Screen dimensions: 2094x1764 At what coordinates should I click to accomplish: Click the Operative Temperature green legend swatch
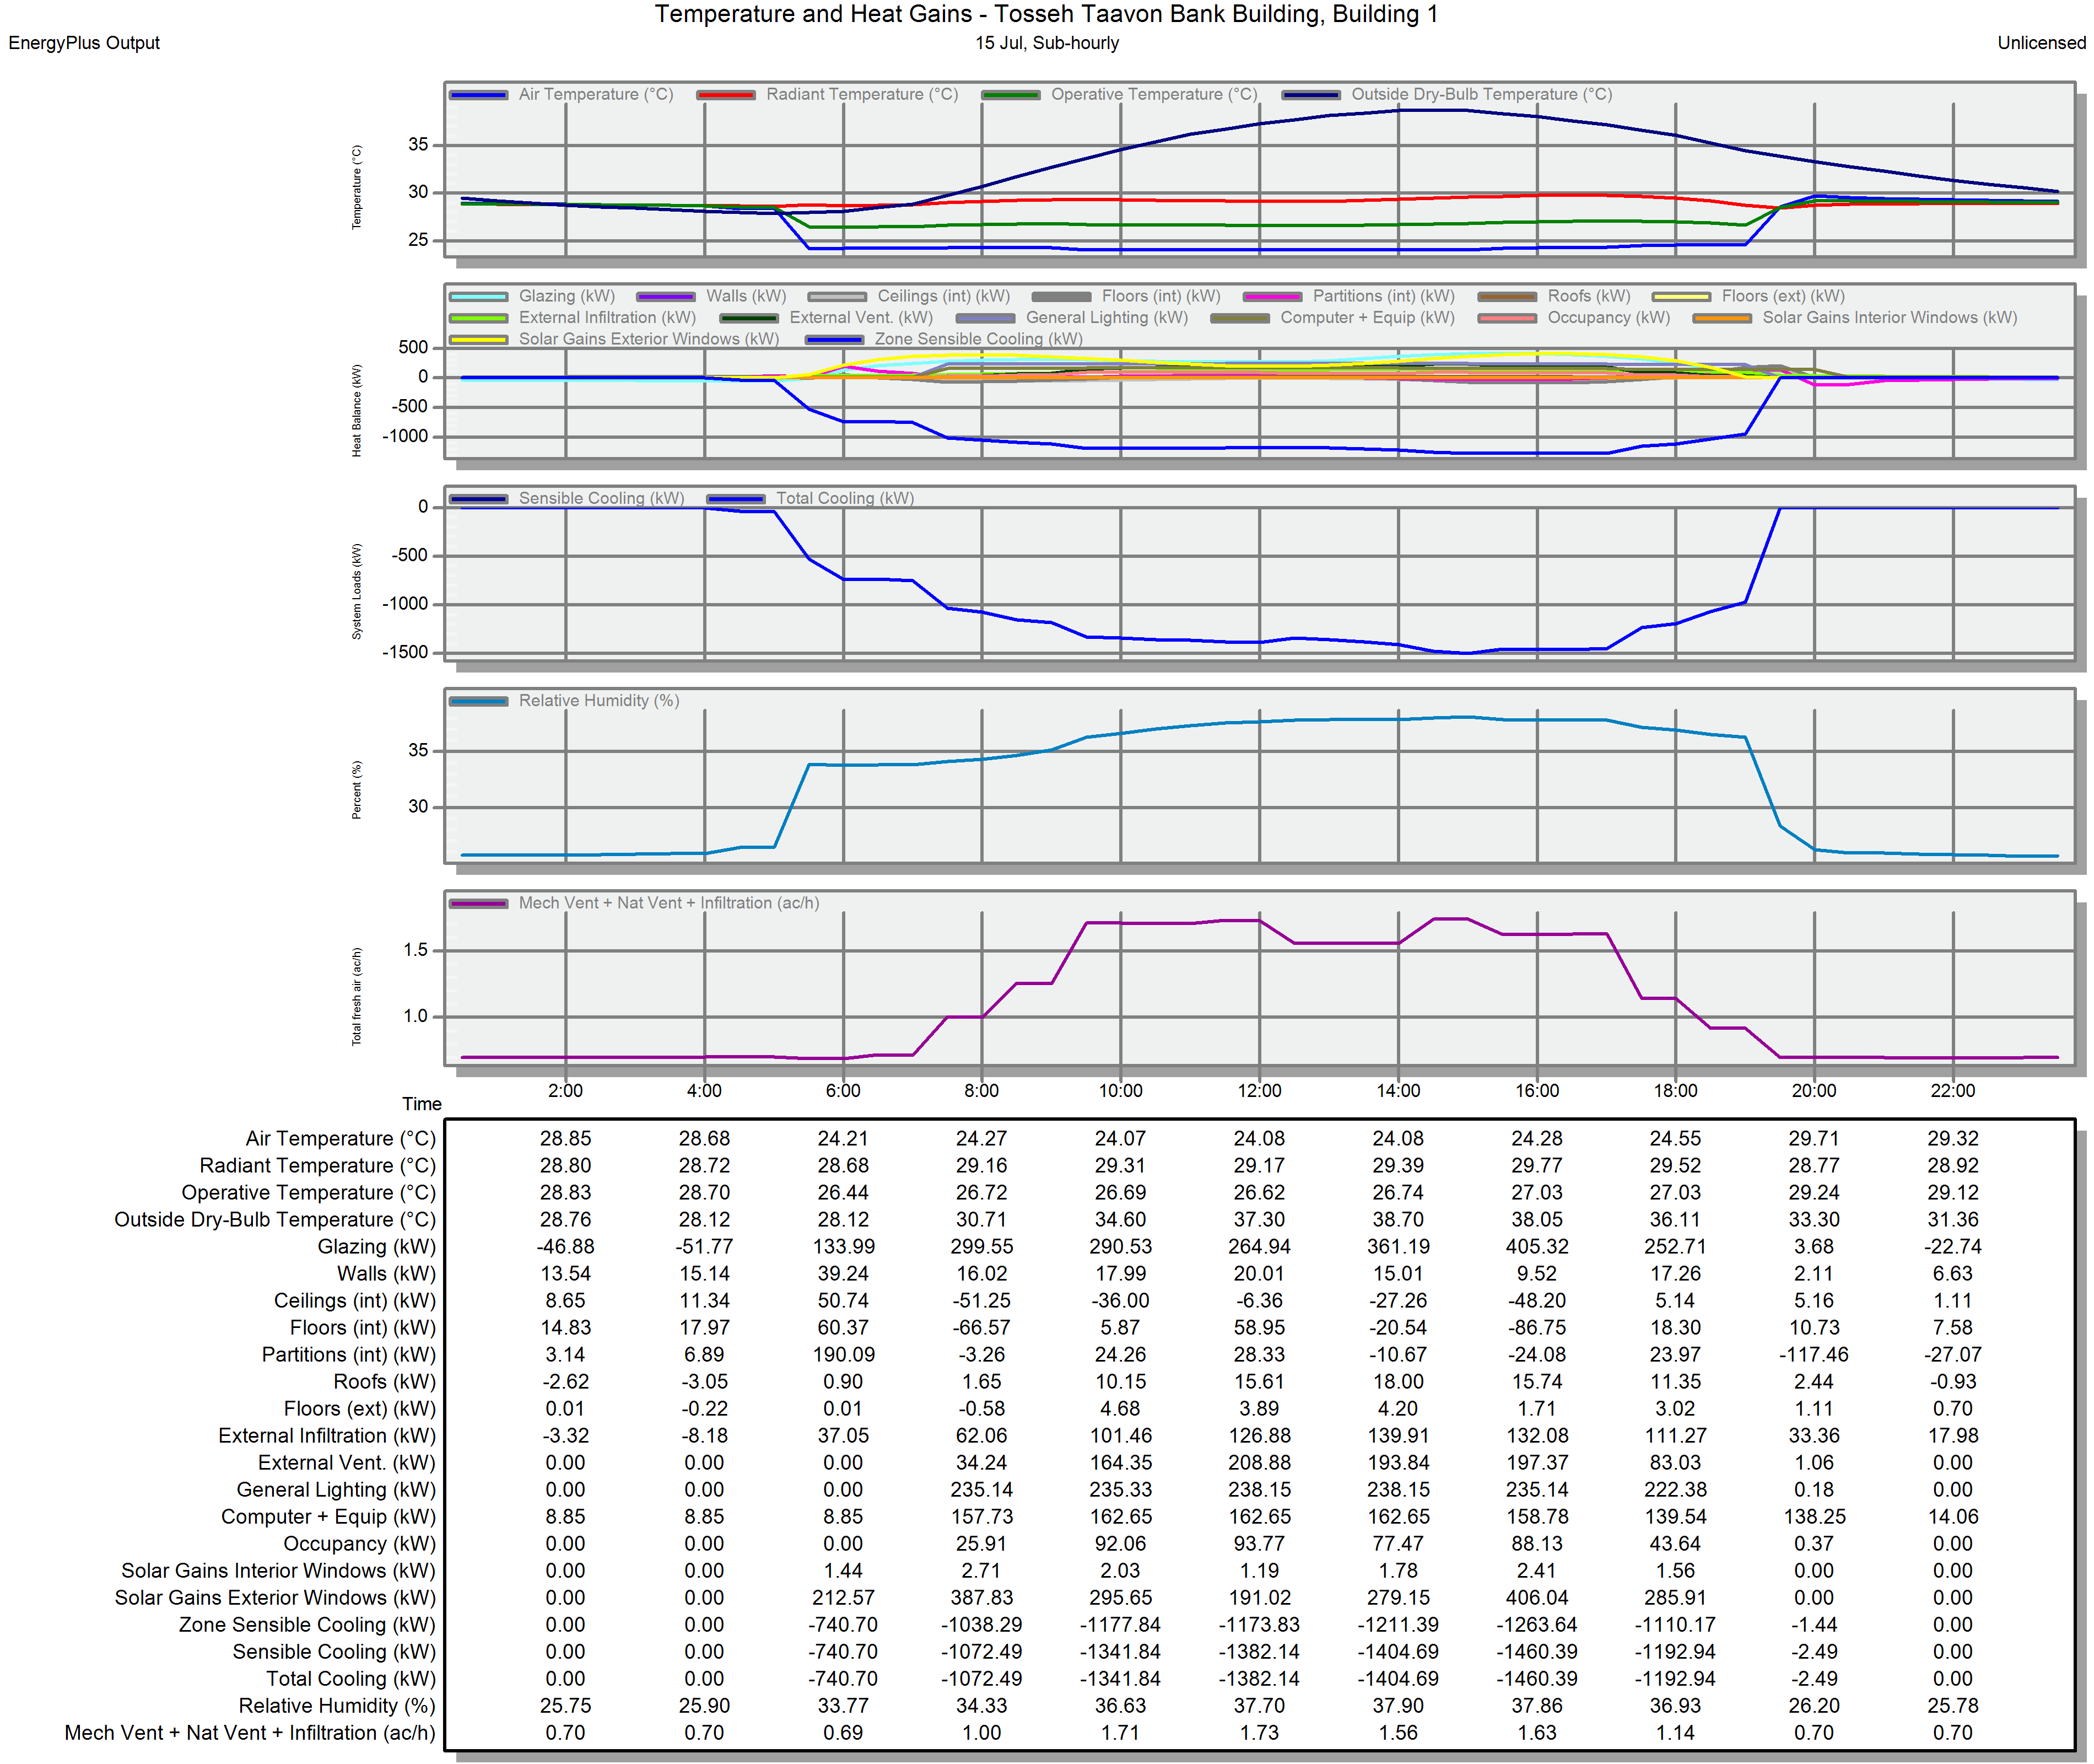click(1011, 95)
